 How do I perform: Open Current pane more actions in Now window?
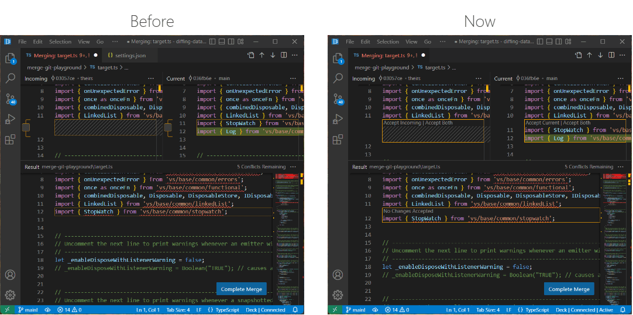[621, 78]
